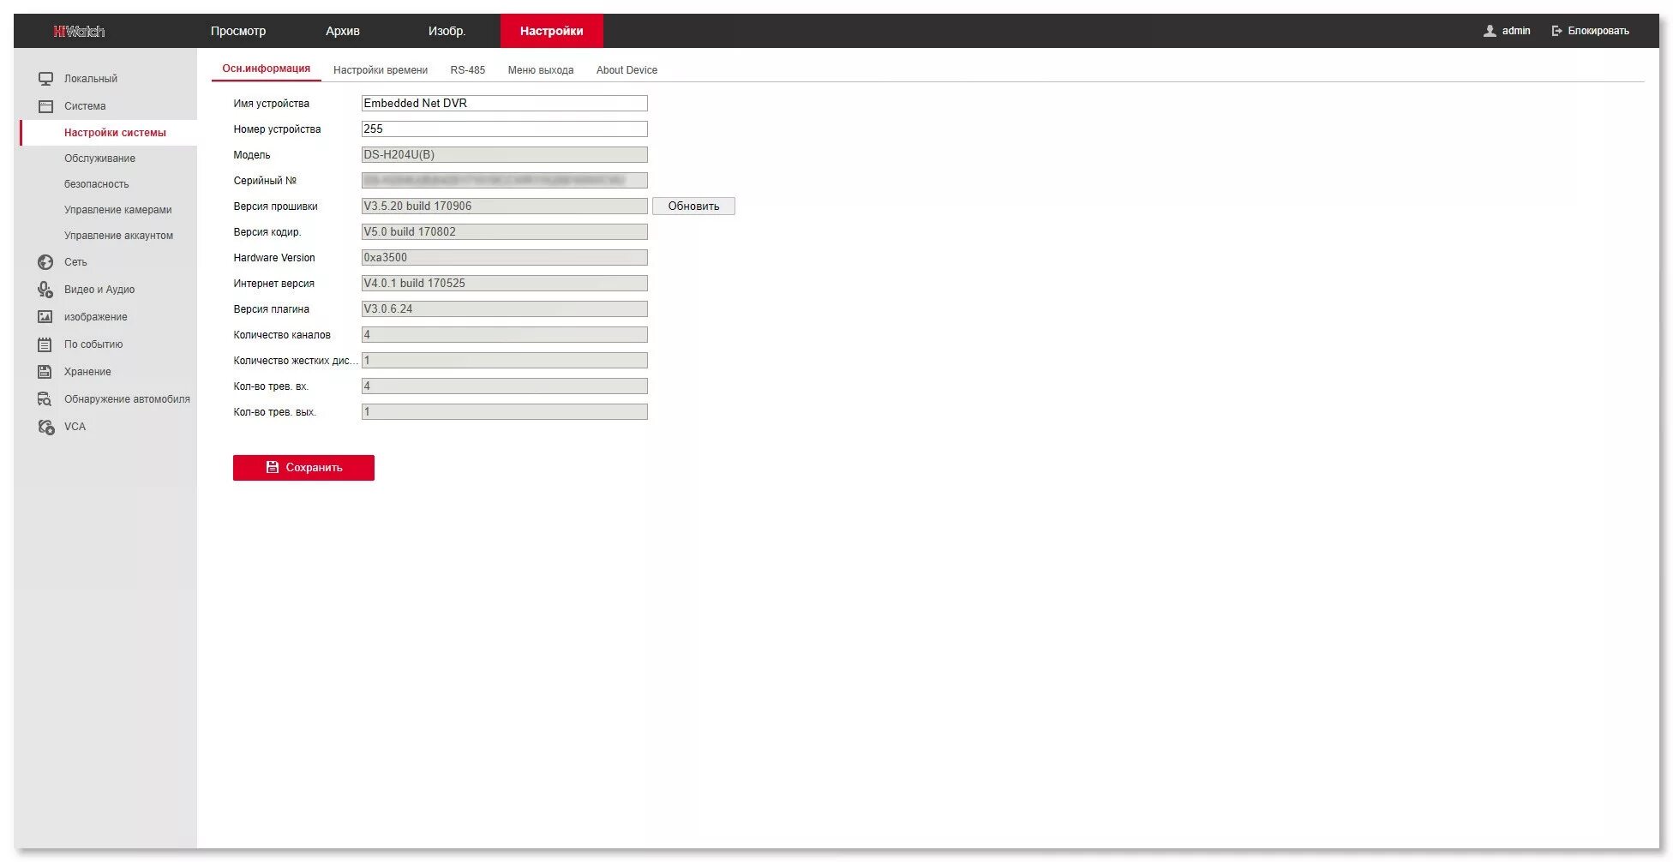Open Обслуживание sidebar item

[x=99, y=159]
